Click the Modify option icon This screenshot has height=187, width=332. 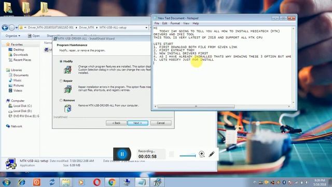pos(68,70)
